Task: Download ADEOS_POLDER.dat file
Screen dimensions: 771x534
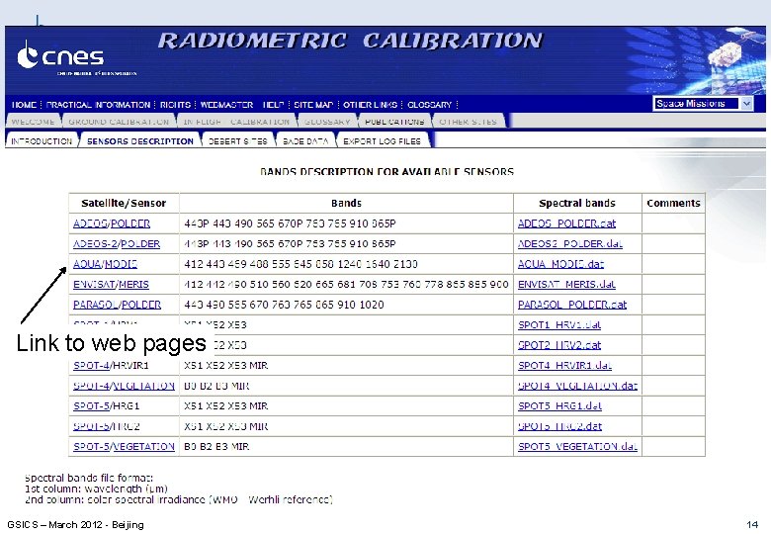Action: [566, 223]
